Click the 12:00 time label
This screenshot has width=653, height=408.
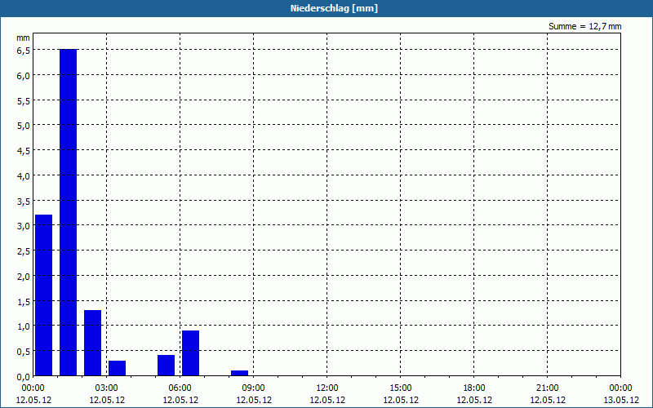tap(327, 388)
